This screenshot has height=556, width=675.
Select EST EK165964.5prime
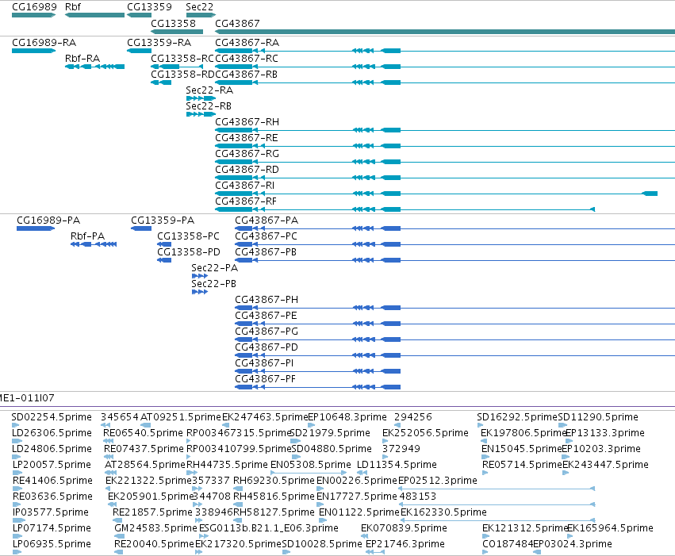click(x=611, y=528)
